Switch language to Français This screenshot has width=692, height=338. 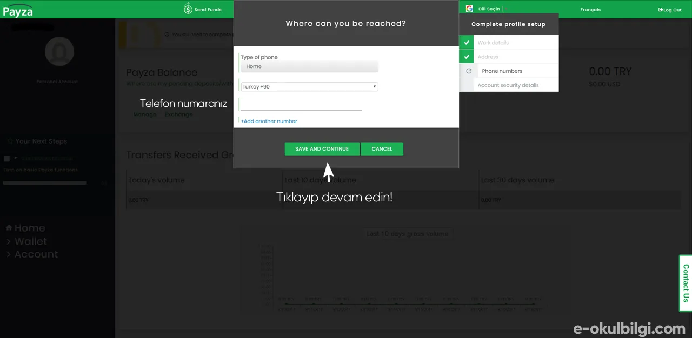[590, 10]
